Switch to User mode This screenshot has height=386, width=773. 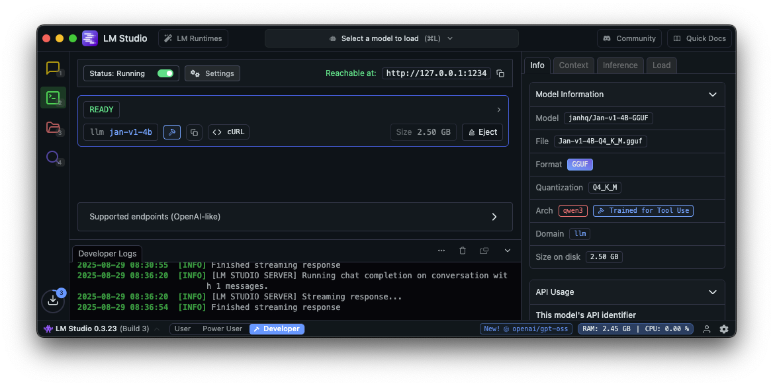[182, 329]
